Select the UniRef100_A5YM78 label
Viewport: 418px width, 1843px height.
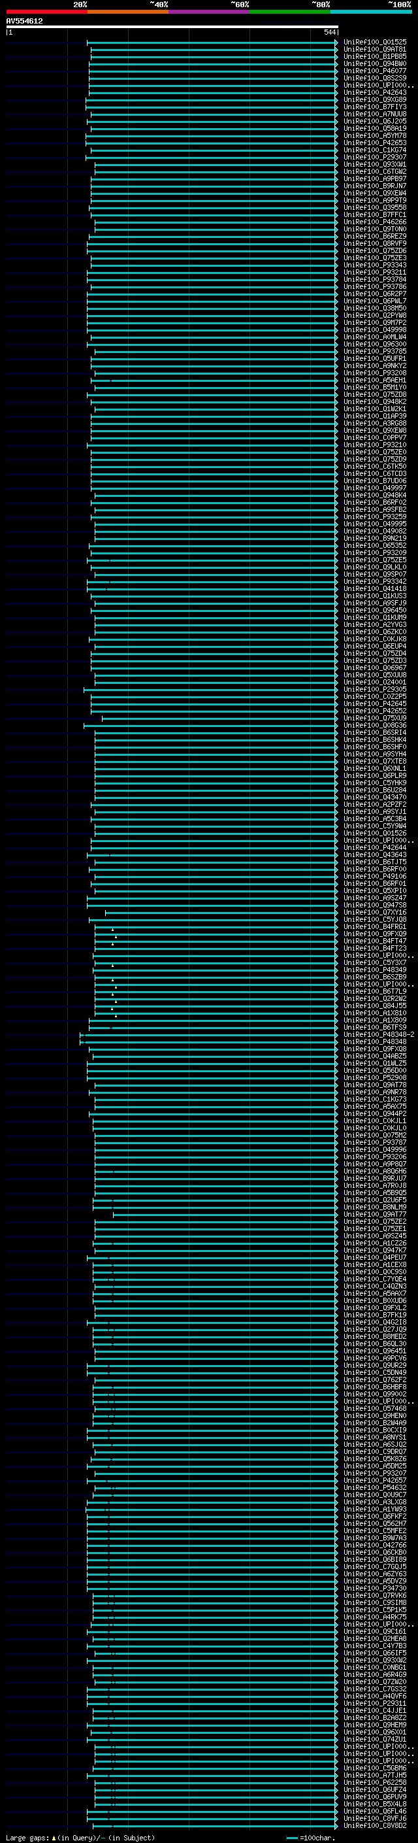pos(375,135)
